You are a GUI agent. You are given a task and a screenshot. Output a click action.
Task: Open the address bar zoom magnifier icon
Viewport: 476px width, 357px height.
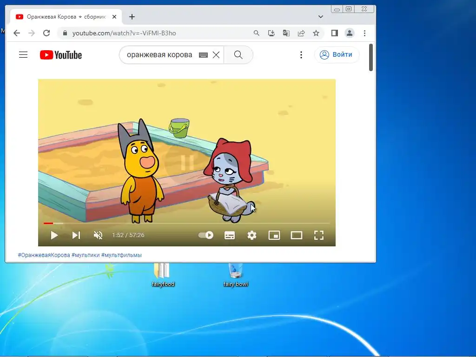257,33
